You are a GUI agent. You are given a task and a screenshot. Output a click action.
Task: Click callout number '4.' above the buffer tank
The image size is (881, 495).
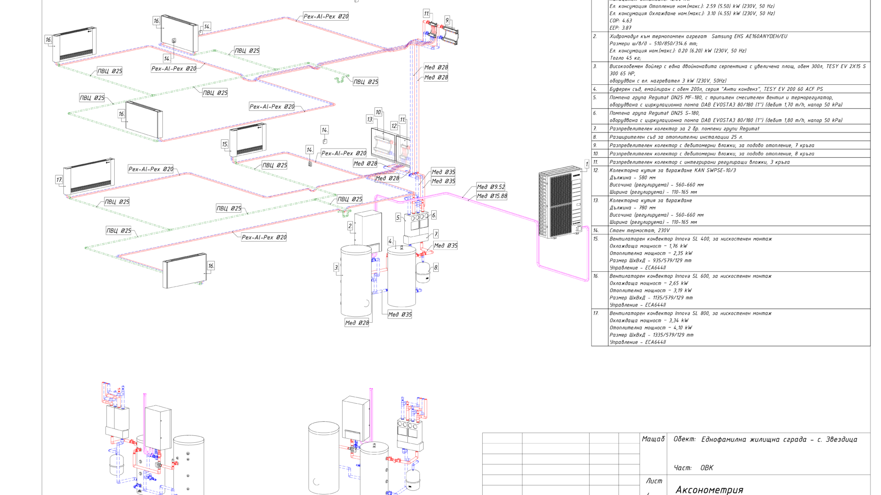pos(390,241)
